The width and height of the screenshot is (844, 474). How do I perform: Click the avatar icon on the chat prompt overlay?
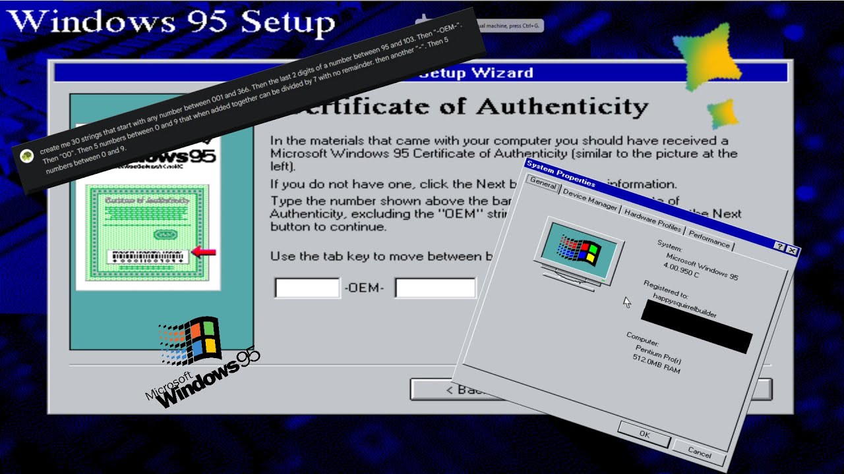tap(26, 155)
